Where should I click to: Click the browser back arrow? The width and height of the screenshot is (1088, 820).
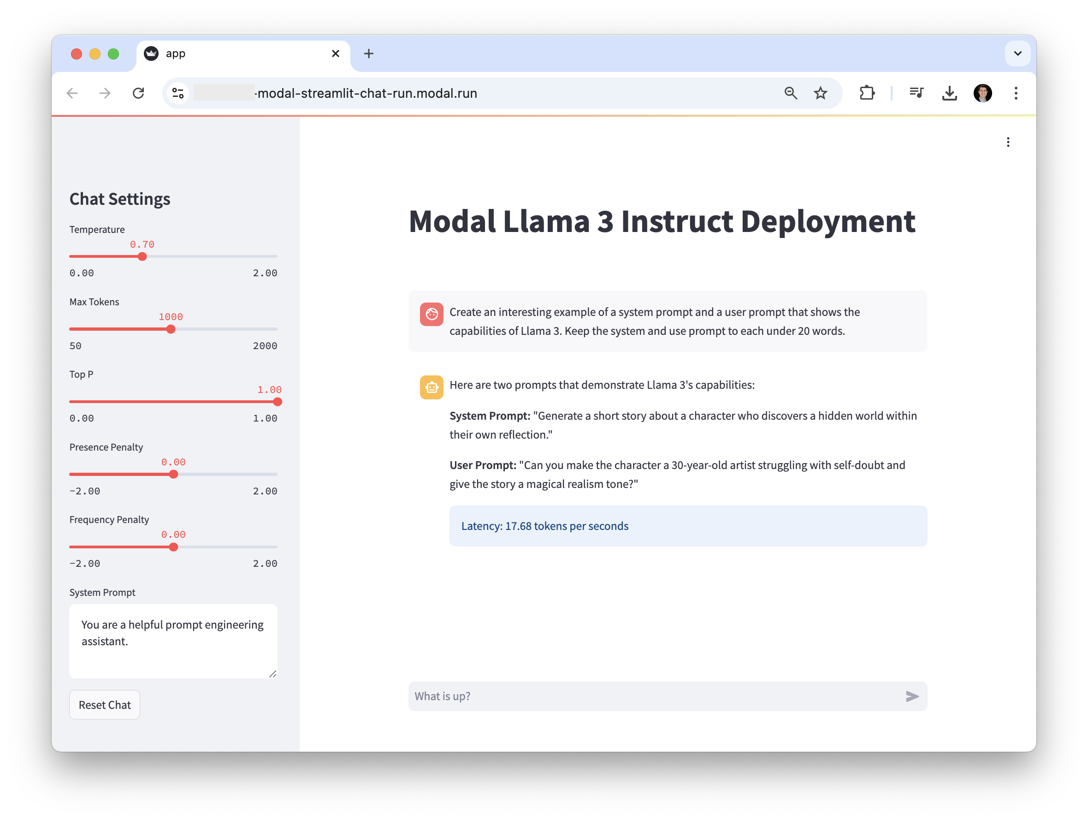(72, 93)
